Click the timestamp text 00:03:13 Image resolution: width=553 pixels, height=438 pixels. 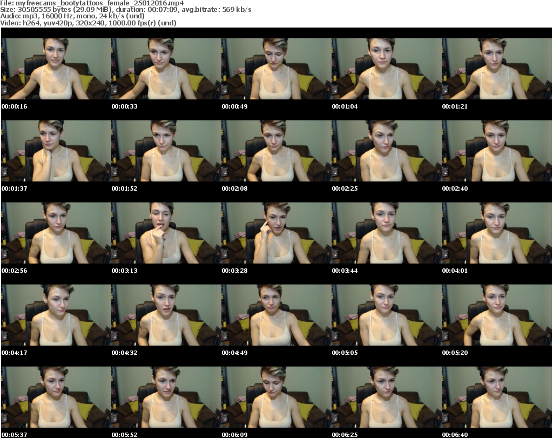[x=125, y=271]
